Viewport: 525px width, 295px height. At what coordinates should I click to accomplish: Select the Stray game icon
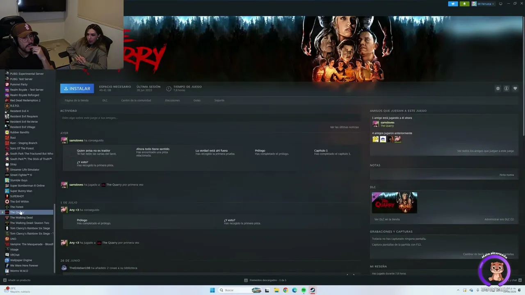(x=7, y=164)
